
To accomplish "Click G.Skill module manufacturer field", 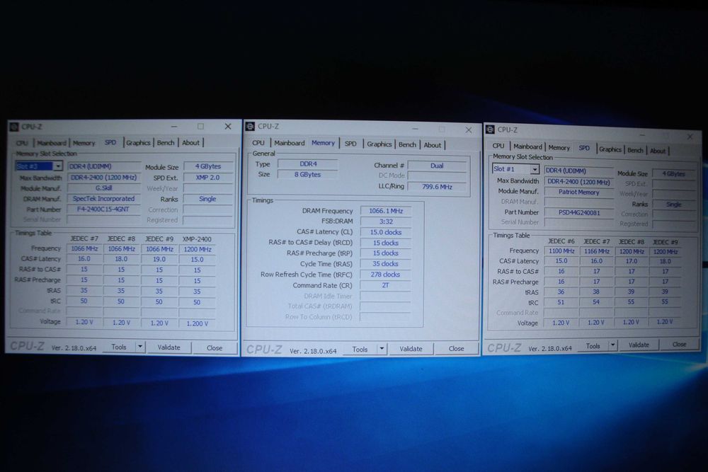I will click(x=103, y=188).
